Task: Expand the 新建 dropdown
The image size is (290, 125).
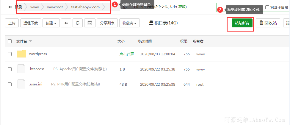Action: [51, 23]
